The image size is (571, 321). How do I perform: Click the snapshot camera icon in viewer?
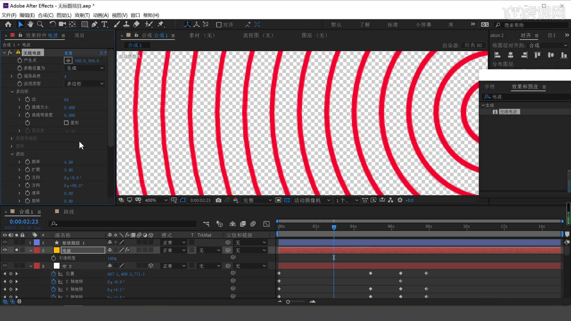click(x=219, y=200)
